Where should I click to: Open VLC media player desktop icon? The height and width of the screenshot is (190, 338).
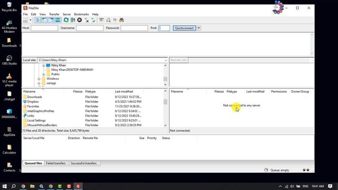pos(9,80)
